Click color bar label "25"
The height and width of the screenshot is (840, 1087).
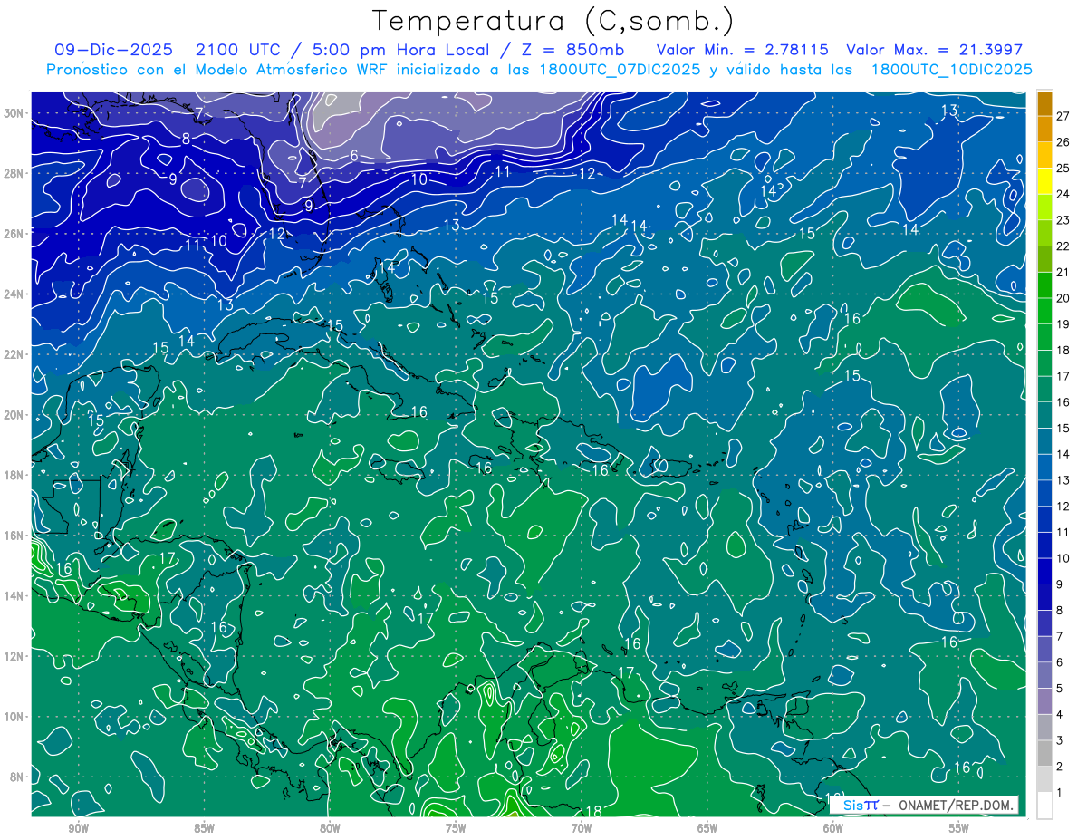click(x=1063, y=167)
